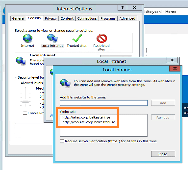Open the General tab
Image resolution: width=188 pixels, height=170 pixels.
[18, 18]
